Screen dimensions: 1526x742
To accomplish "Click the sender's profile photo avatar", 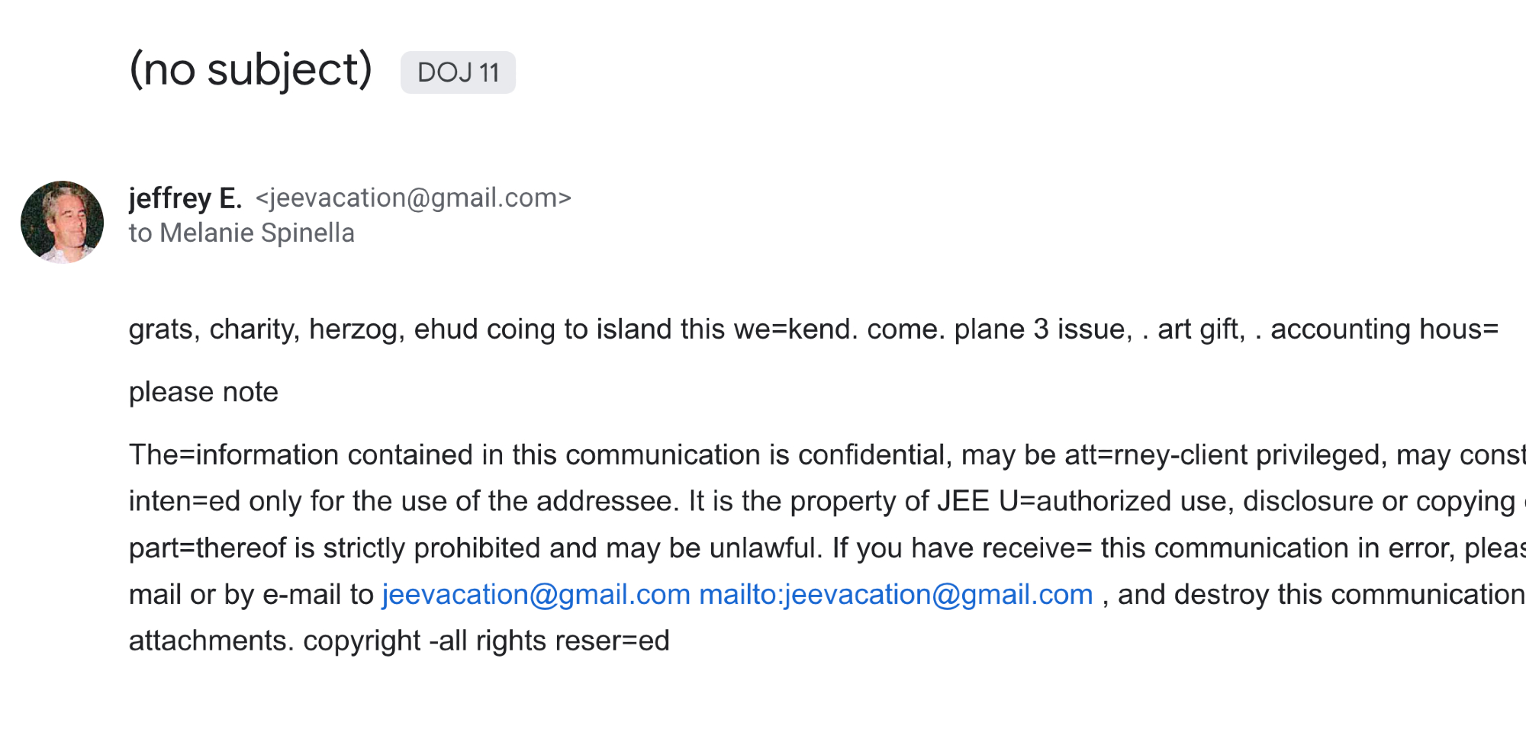I will [x=62, y=222].
